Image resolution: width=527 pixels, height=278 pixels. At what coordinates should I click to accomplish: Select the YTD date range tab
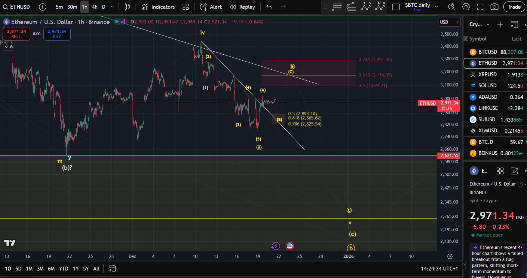(x=63, y=269)
